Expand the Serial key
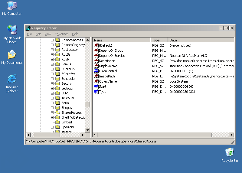The image size is (242, 173). coord(52,103)
